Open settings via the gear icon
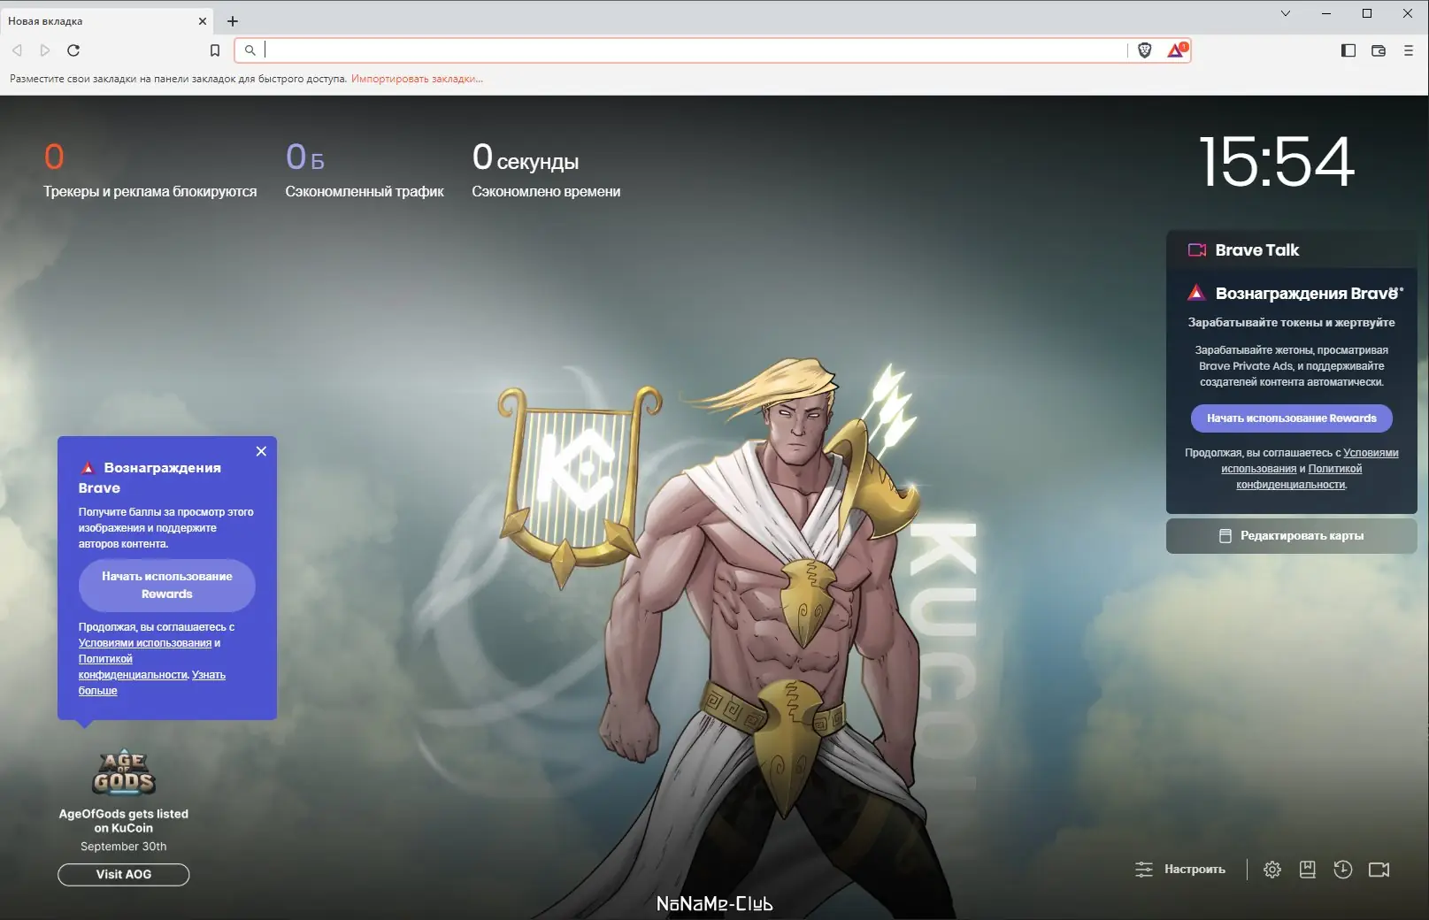The image size is (1429, 920). coord(1272,870)
